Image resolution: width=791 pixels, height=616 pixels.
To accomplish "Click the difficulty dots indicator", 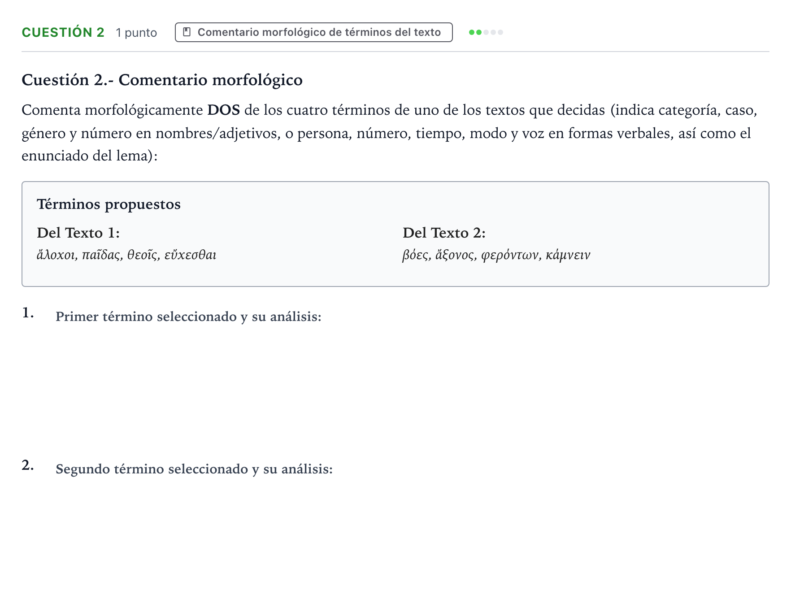I will [x=486, y=32].
